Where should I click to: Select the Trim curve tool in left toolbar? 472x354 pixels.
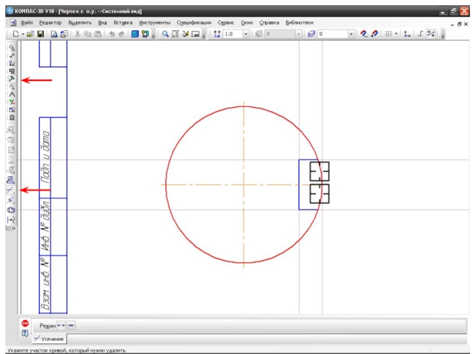pyautogui.click(x=11, y=190)
